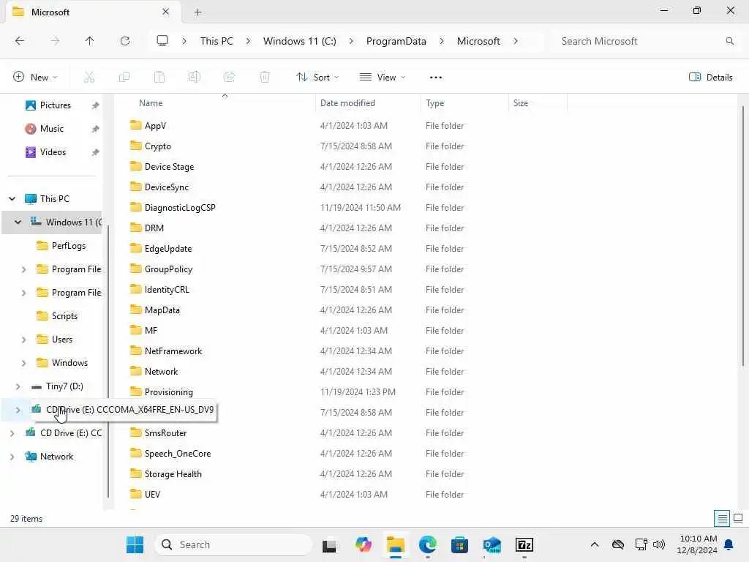Open Microsoft Edge from taskbar
The width and height of the screenshot is (749, 562).
(427, 544)
